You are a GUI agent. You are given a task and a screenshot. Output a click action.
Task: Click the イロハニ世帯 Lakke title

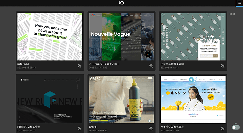tap(172, 64)
